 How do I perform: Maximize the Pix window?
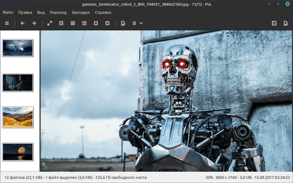[x=278, y=4]
